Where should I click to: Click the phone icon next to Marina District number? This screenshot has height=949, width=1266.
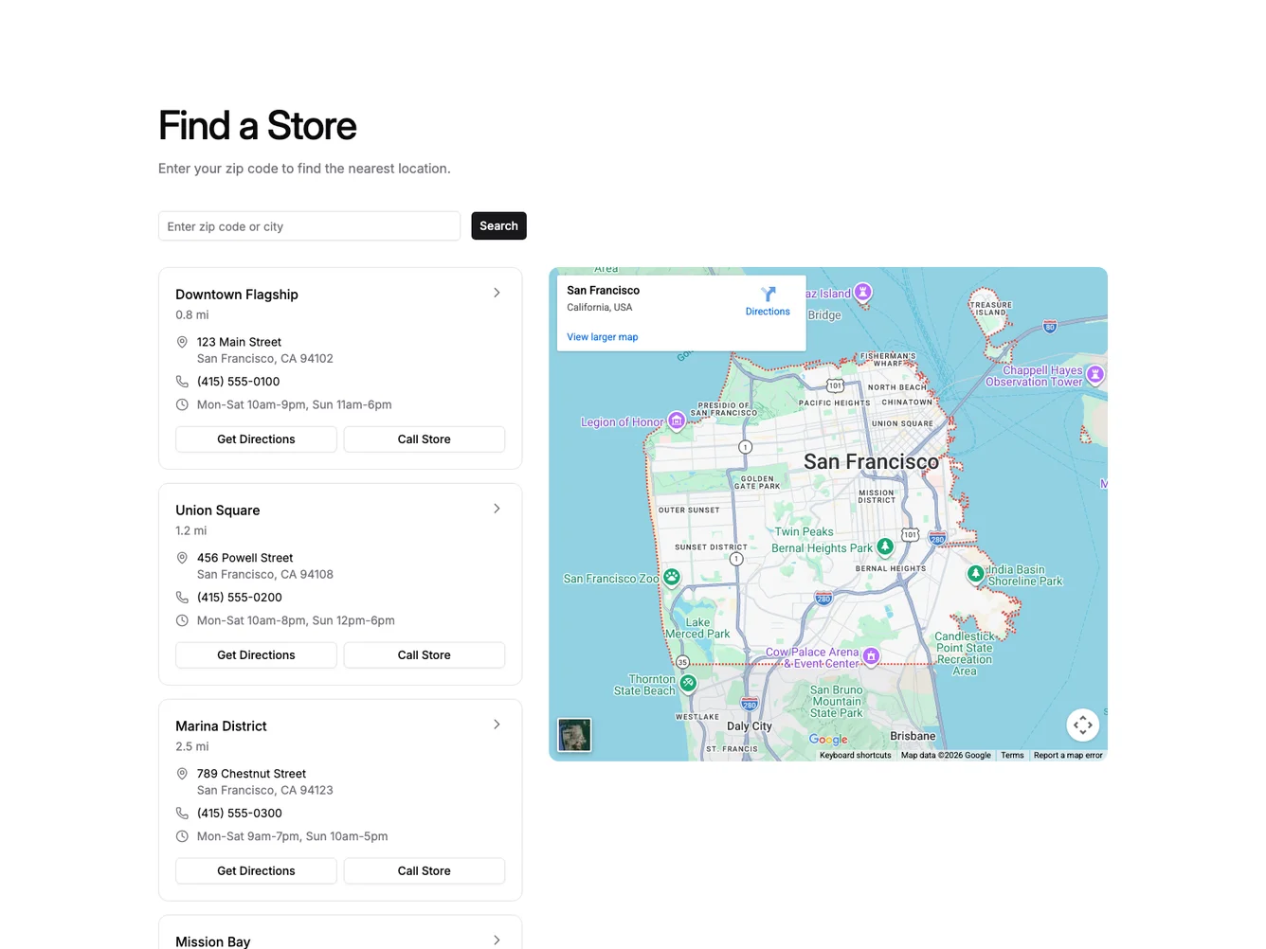point(182,813)
